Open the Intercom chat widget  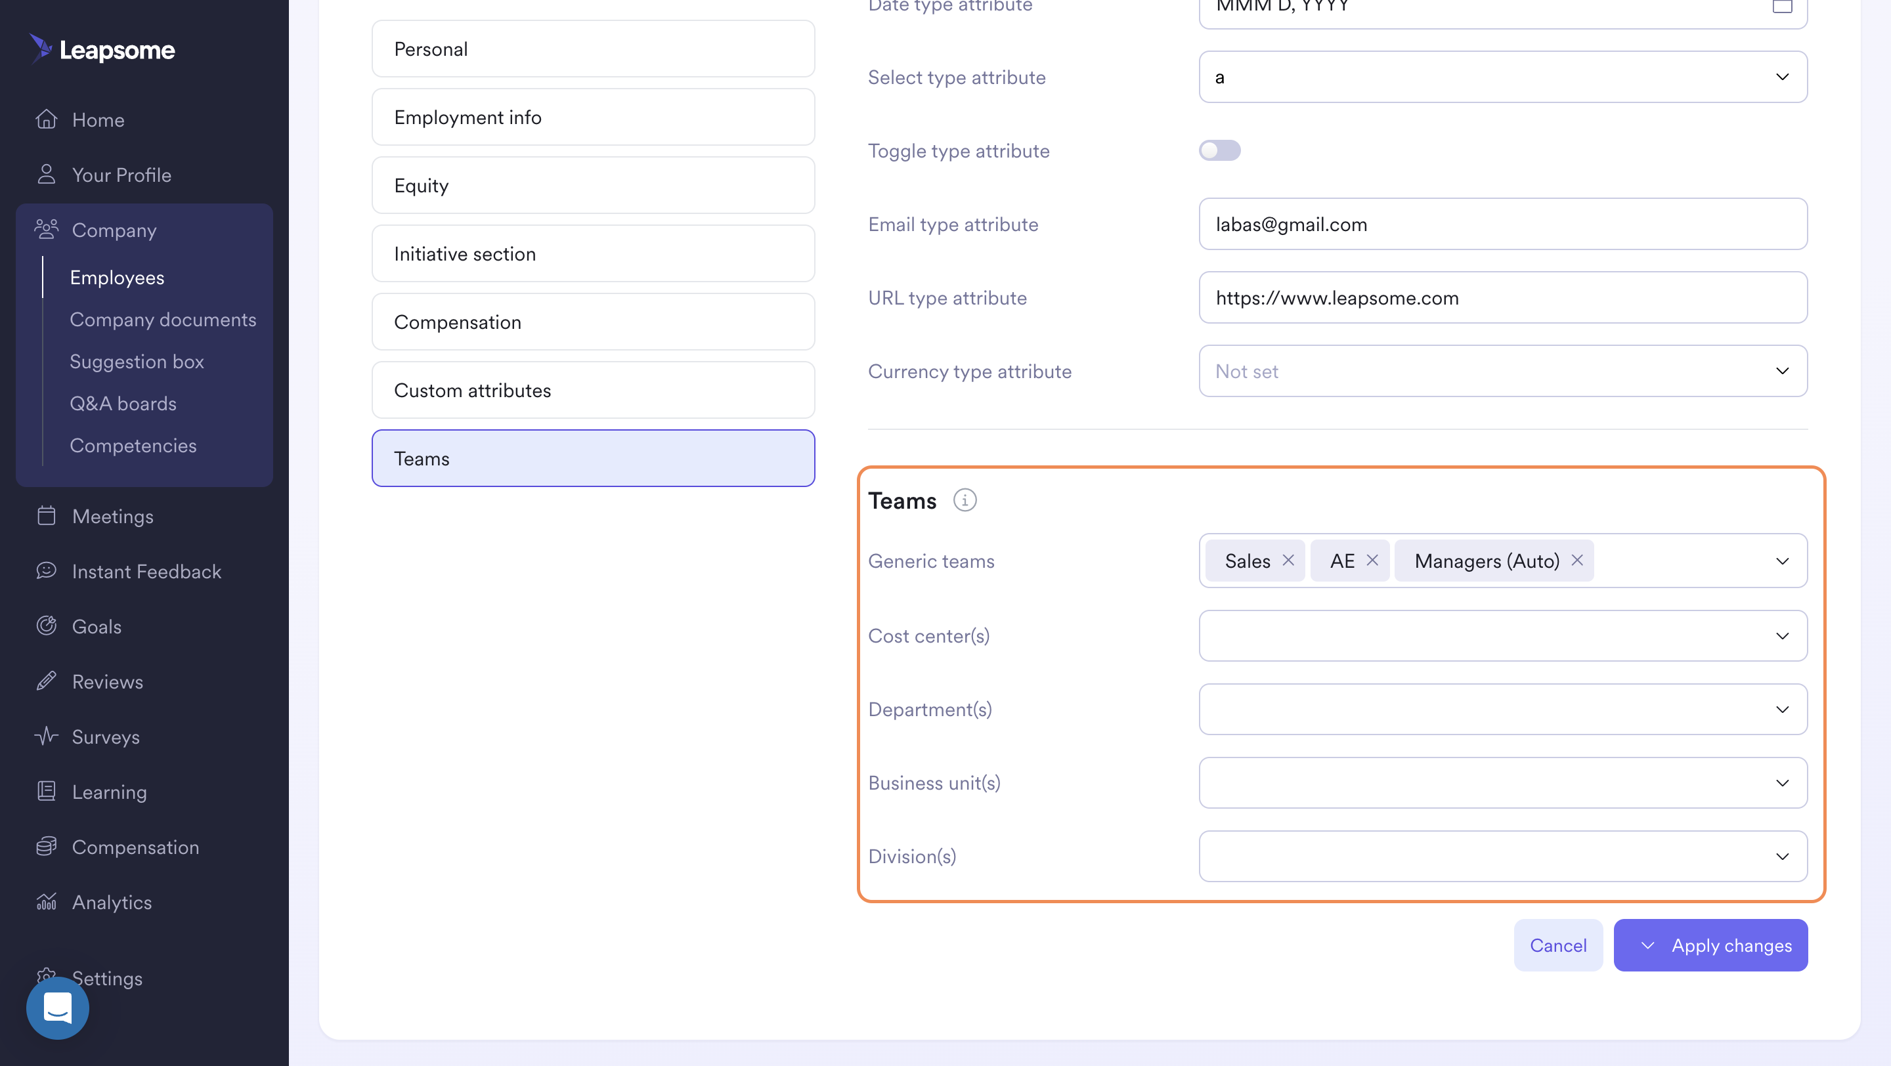click(57, 1008)
